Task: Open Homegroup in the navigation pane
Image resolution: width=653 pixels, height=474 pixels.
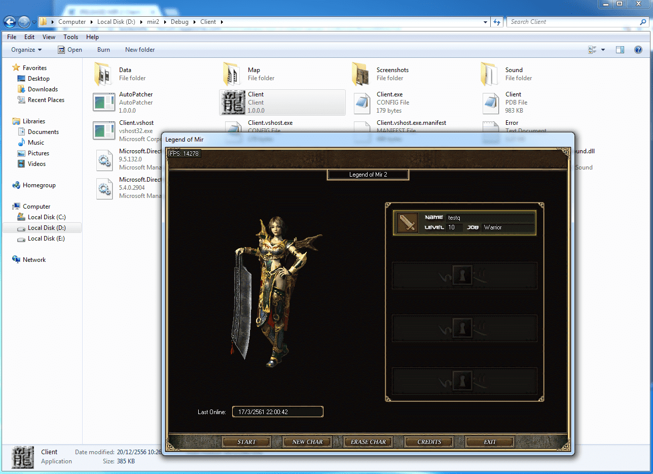Action: point(39,185)
